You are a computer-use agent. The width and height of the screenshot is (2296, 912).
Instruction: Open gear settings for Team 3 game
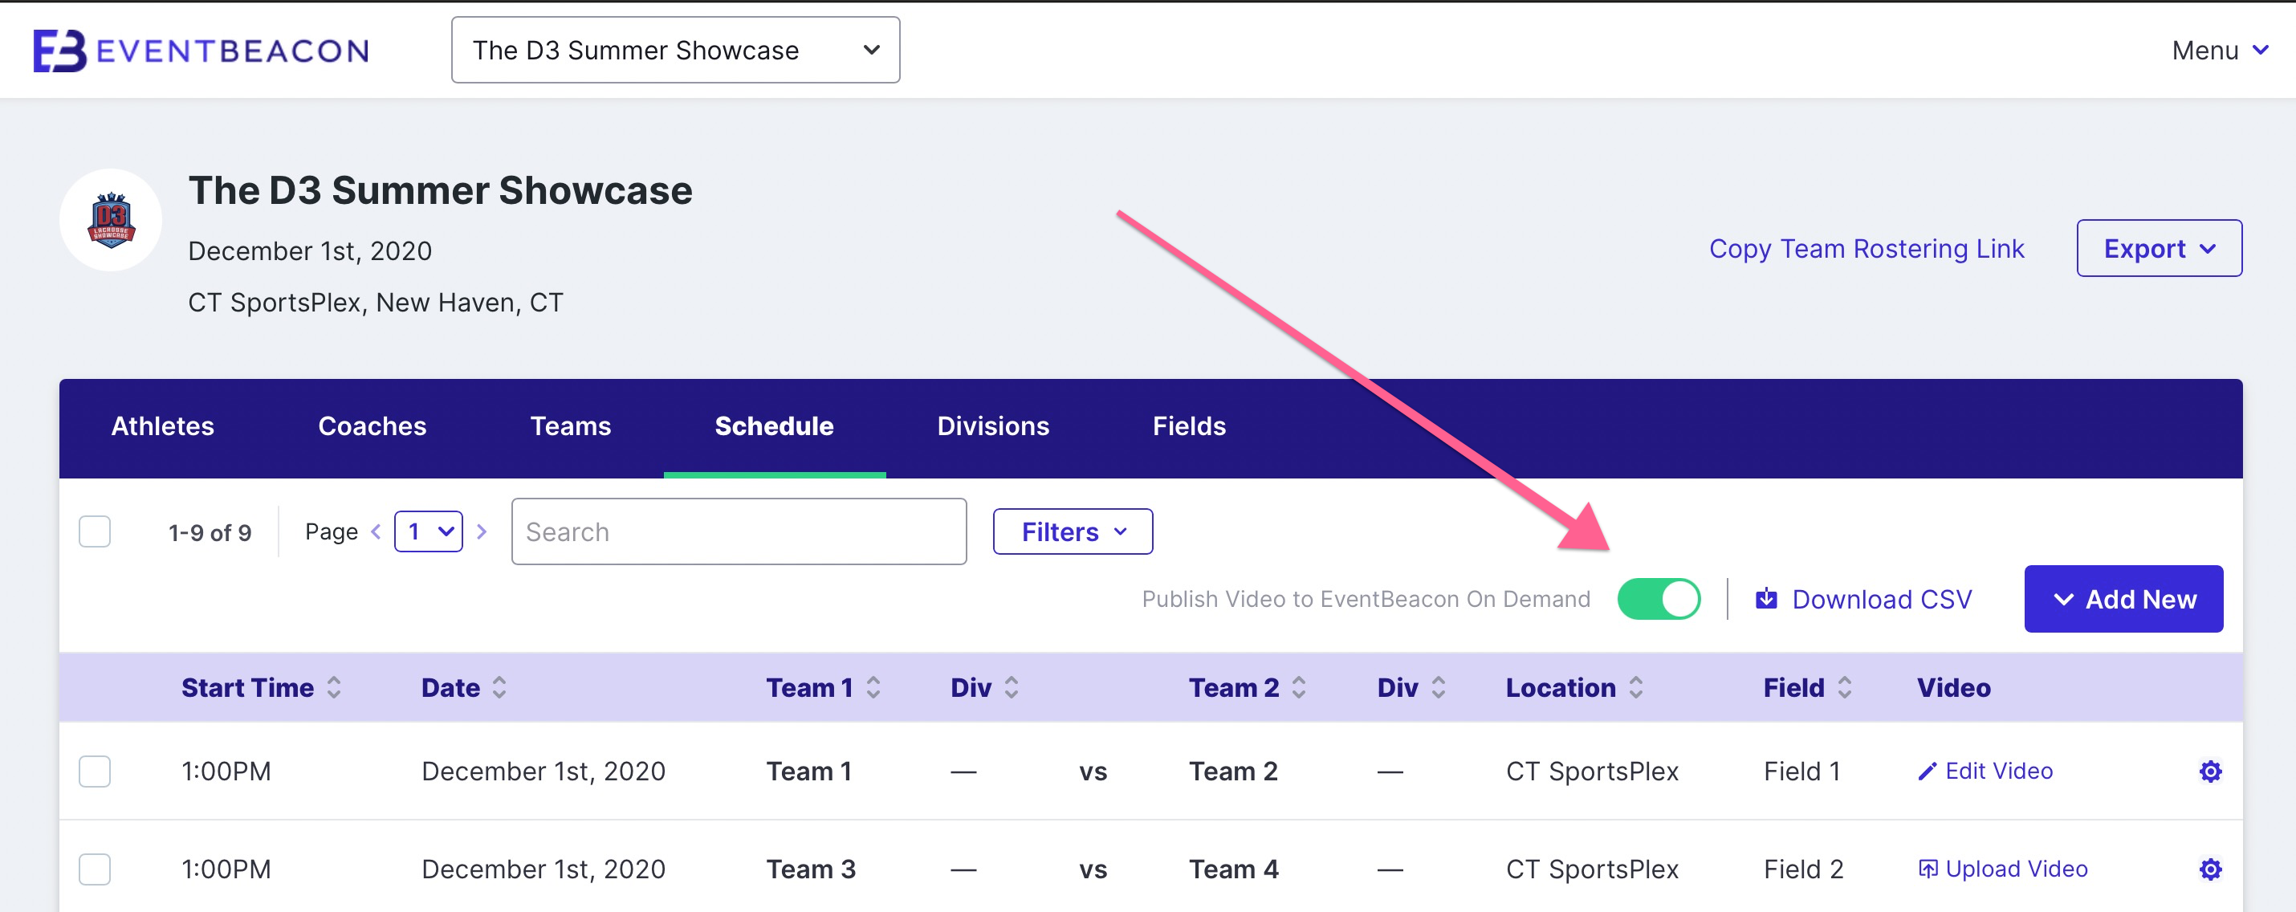point(2209,869)
